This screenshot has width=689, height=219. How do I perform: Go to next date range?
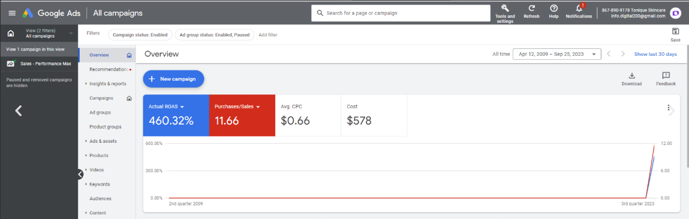coord(623,54)
